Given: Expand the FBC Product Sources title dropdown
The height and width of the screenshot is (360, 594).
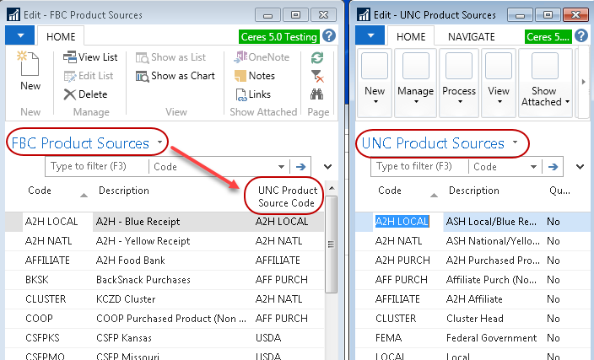Looking at the screenshot, I should 159,143.
